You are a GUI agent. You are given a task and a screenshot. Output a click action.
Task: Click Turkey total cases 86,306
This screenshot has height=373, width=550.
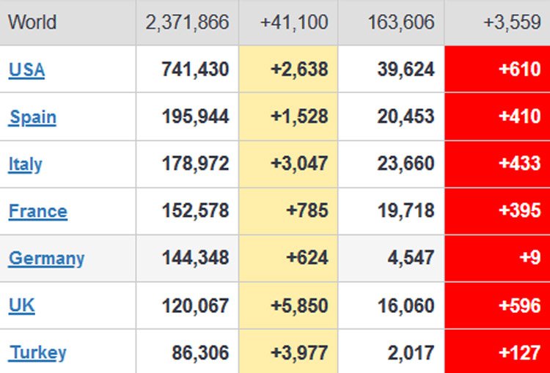200,352
